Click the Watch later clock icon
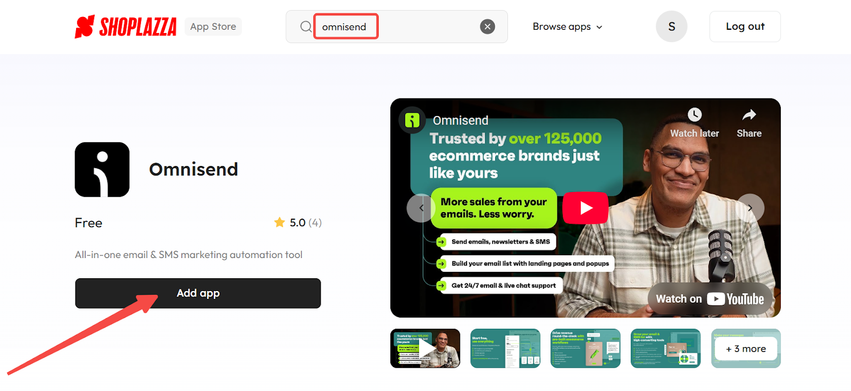The width and height of the screenshot is (851, 391). (x=695, y=115)
